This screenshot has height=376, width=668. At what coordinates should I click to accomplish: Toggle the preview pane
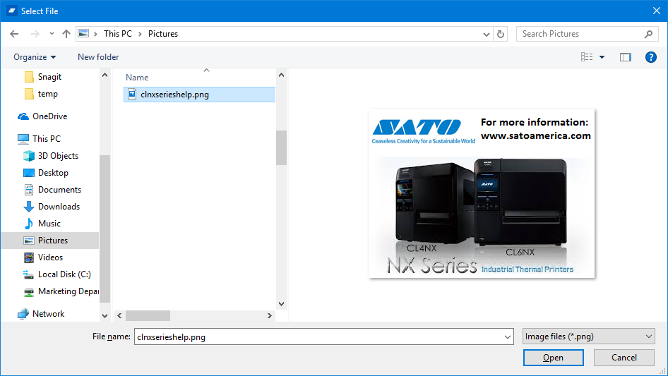pyautogui.click(x=626, y=57)
